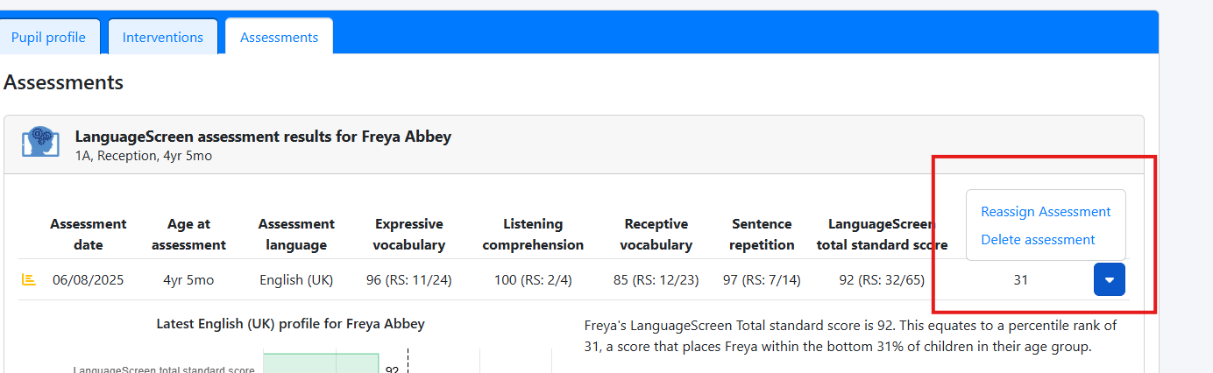Click the Listening comprehension column header
Viewport: 1213px width, 373px height.
[533, 235]
